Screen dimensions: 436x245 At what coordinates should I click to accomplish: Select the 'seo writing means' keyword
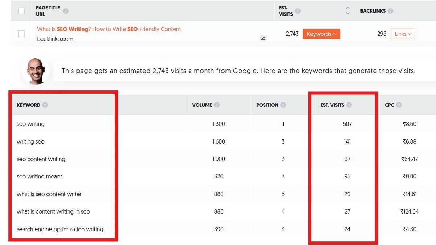pos(40,176)
